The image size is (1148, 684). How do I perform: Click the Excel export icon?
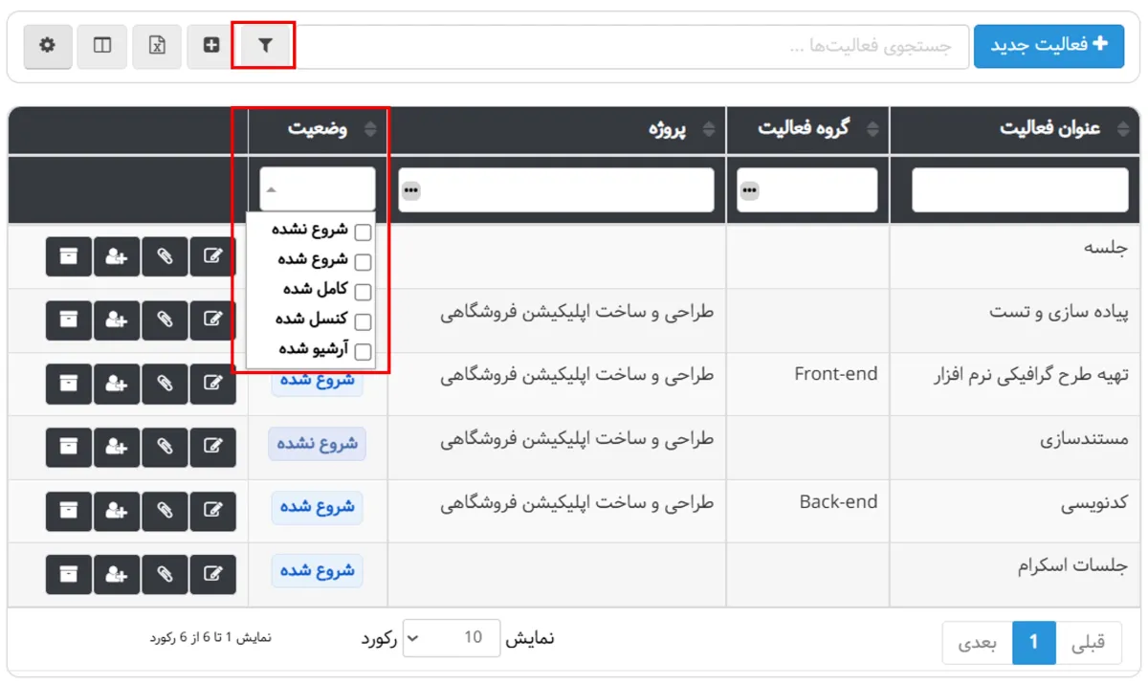click(157, 44)
